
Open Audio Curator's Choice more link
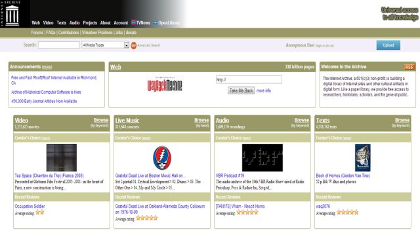[247, 138]
